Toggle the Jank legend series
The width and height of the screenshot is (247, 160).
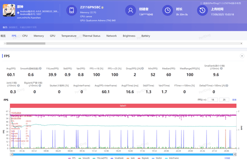130,158
